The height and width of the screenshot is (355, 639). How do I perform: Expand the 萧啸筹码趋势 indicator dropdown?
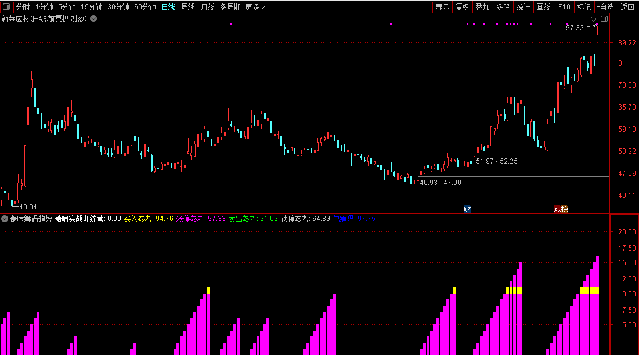[5, 219]
